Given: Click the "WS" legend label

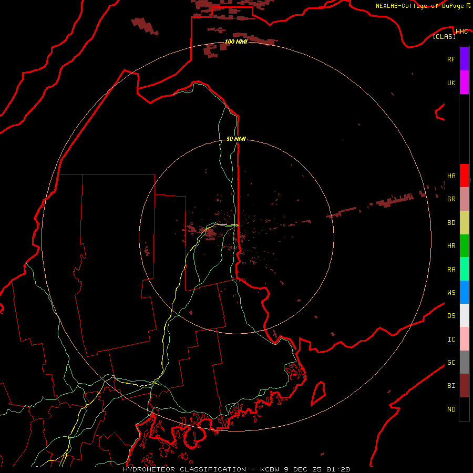Looking at the screenshot, I should point(451,292).
